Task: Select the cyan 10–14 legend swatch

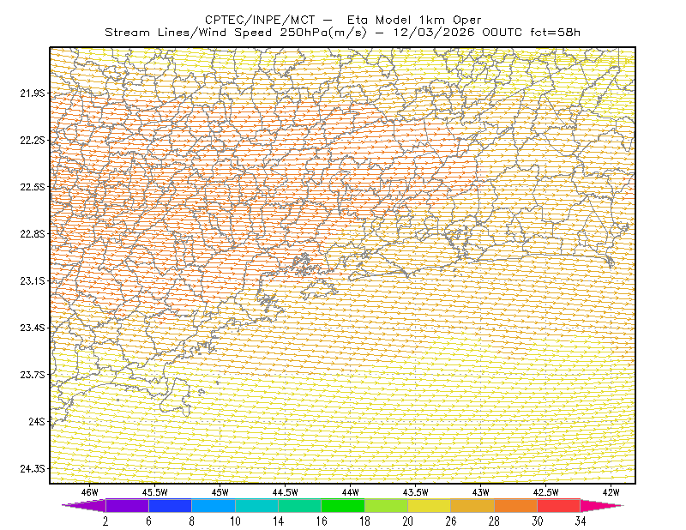Action: click(256, 505)
